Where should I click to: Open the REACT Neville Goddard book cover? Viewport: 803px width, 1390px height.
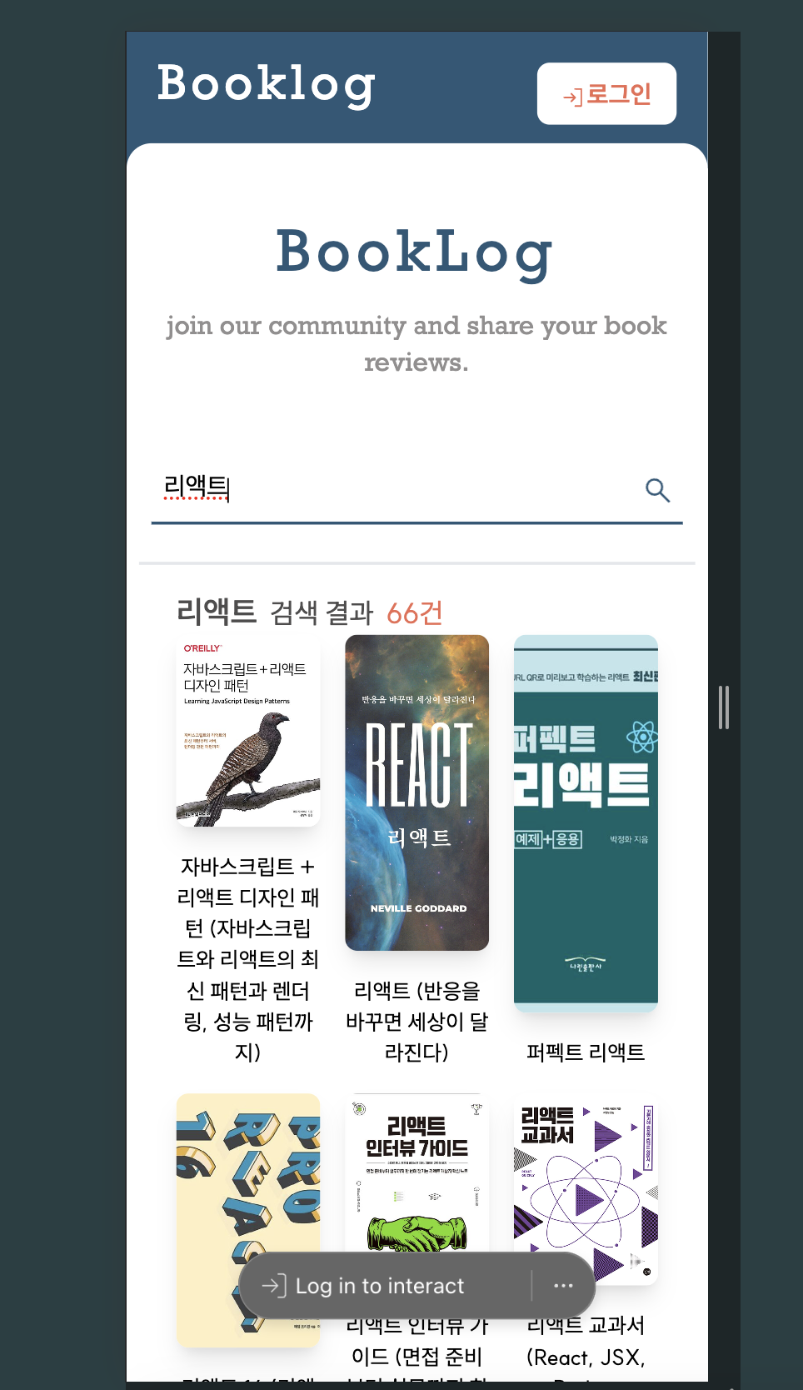(x=417, y=792)
